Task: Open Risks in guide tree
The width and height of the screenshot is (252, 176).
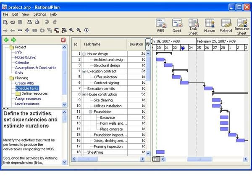Action: pyautogui.click(x=19, y=73)
